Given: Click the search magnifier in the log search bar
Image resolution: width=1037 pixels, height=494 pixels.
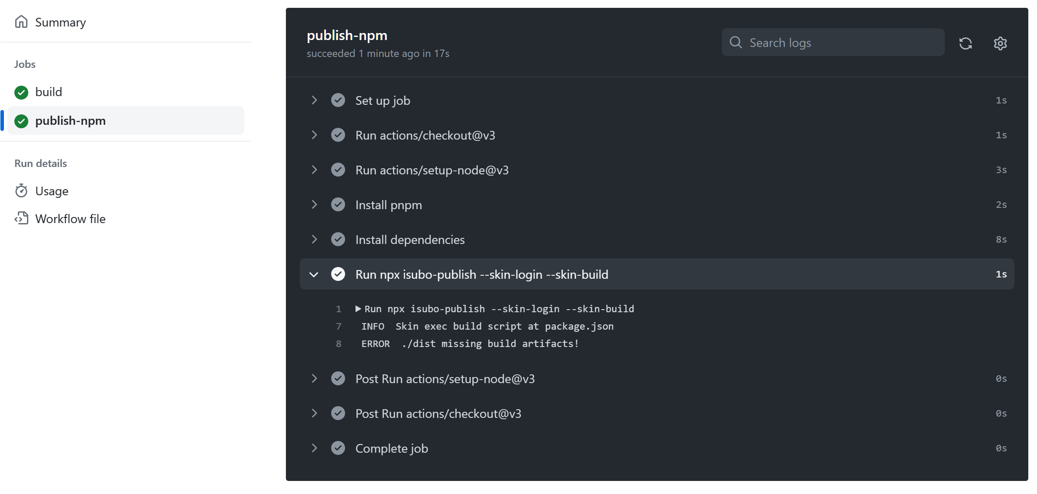Looking at the screenshot, I should (x=736, y=42).
